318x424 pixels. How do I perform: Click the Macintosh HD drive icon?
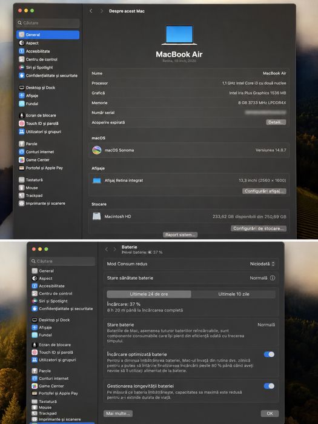pos(96,216)
